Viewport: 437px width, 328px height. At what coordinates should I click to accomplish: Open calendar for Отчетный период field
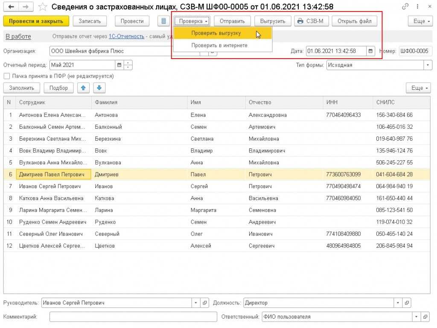[119, 65]
